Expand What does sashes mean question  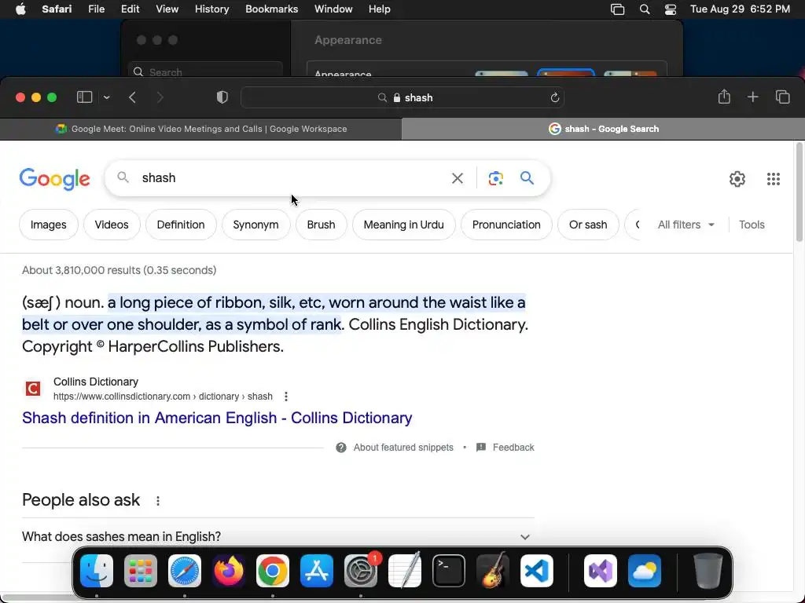coord(278,537)
